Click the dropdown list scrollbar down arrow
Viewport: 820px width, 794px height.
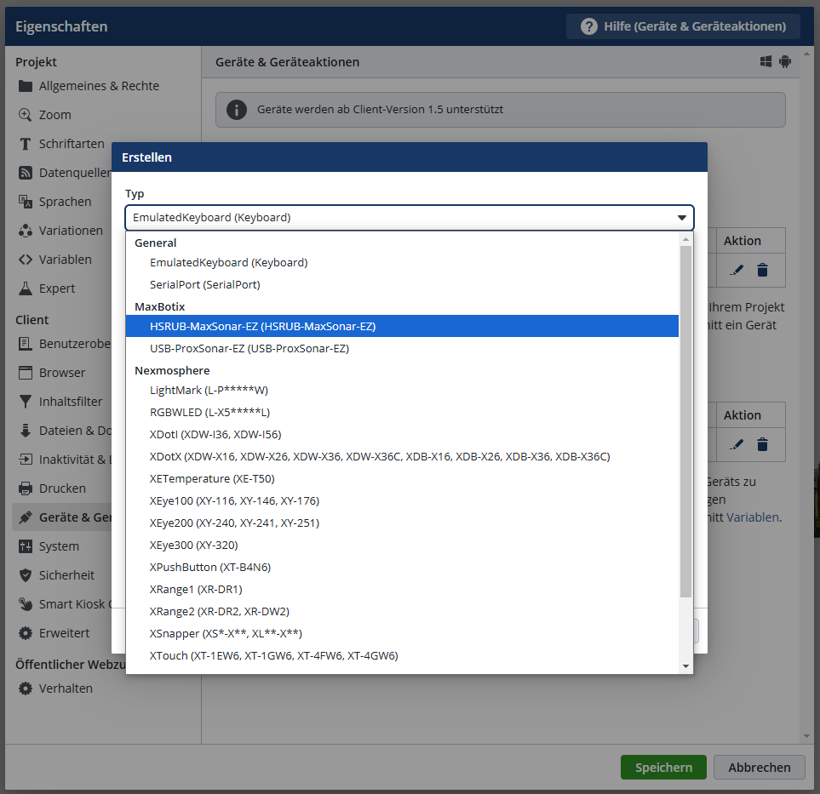[685, 666]
